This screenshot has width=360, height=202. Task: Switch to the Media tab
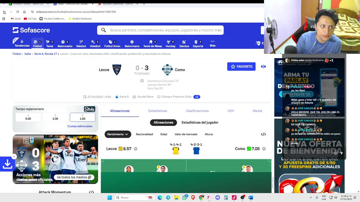click(x=257, y=111)
